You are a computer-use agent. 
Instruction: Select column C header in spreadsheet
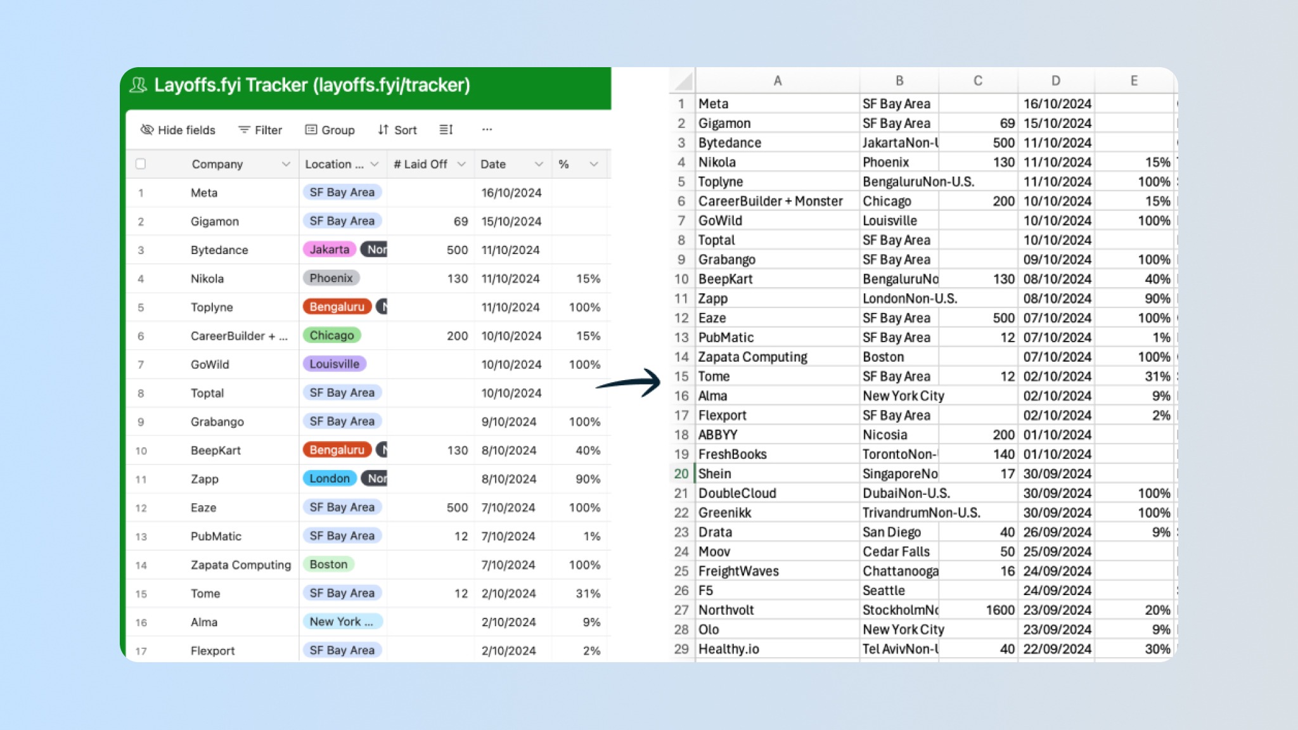click(978, 80)
